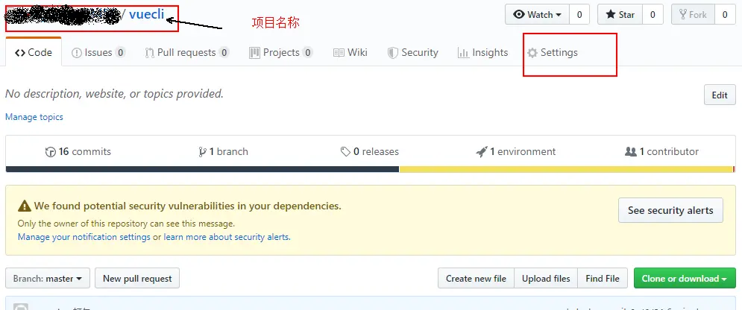This screenshot has width=742, height=310.
Task: Click the gear icon beside Settings
Action: [532, 53]
